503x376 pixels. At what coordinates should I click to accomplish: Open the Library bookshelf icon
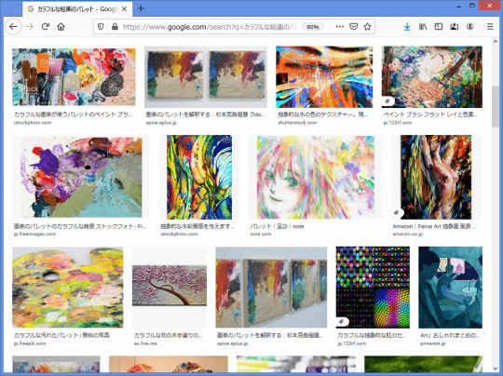tap(423, 27)
